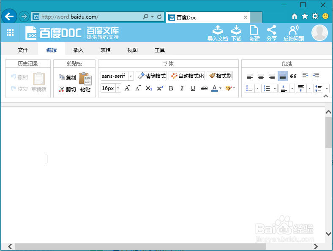Expand space-before paragraph dropdown arrow

292,88
